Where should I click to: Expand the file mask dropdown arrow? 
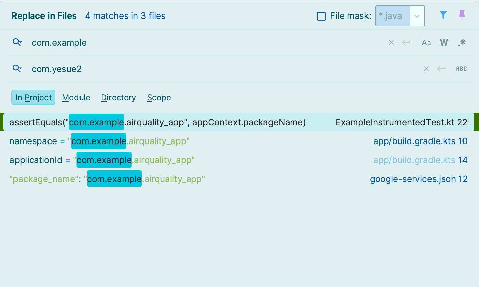click(417, 16)
